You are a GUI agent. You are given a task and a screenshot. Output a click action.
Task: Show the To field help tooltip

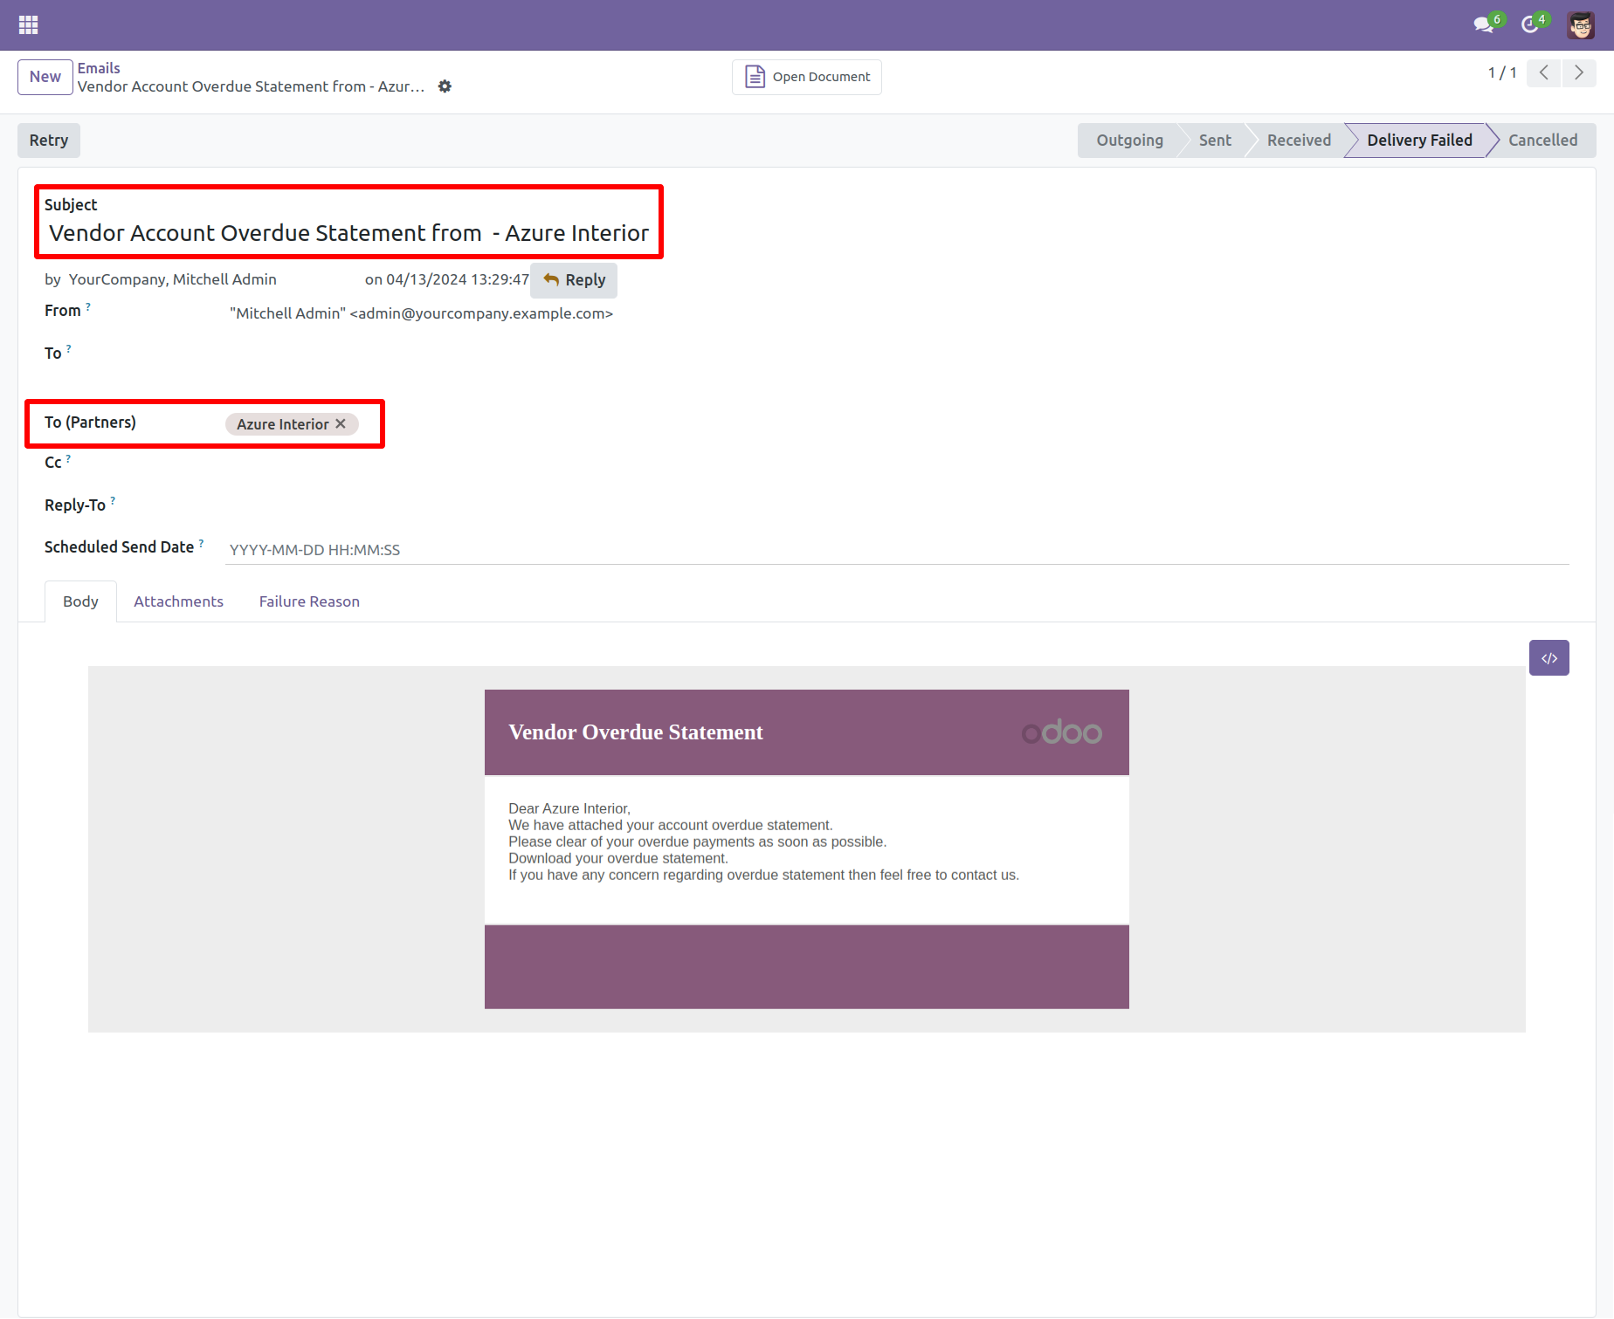(69, 348)
